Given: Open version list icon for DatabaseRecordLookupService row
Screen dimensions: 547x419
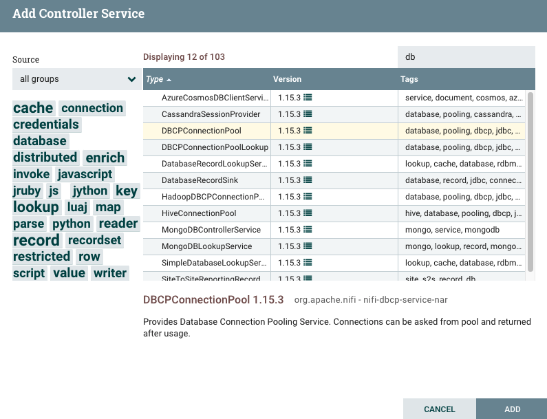Looking at the screenshot, I should [308, 164].
